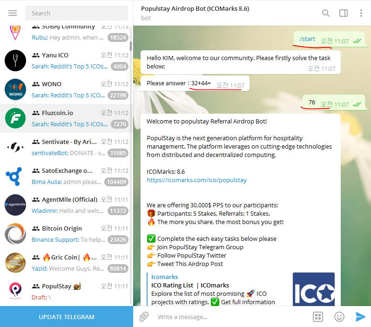Select the Bitcoin Origin chat
This screenshot has height=327, width=371.
pyautogui.click(x=67, y=234)
